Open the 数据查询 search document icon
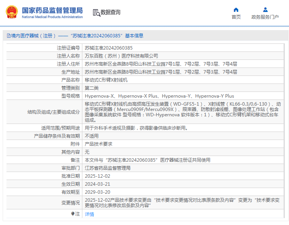 click(96, 13)
